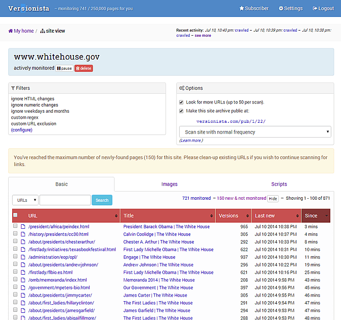
Task: Sort by the Versions column header
Action: (234, 216)
